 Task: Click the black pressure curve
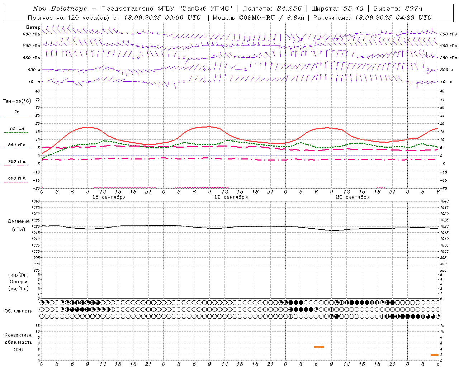pyautogui.click(x=240, y=227)
